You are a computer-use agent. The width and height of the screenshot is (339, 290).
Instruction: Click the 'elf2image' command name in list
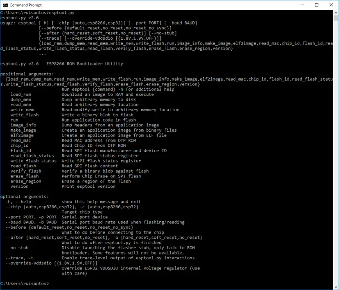tap(22, 135)
